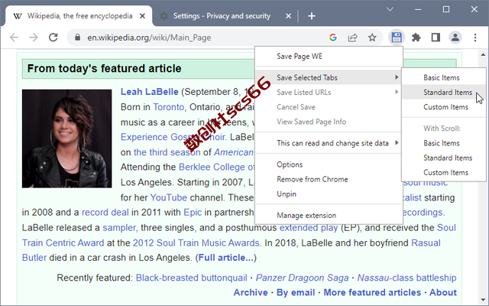This screenshot has height=306, width=489.
Task: Open the tab search chevron
Action: pyautogui.click(x=390, y=9)
